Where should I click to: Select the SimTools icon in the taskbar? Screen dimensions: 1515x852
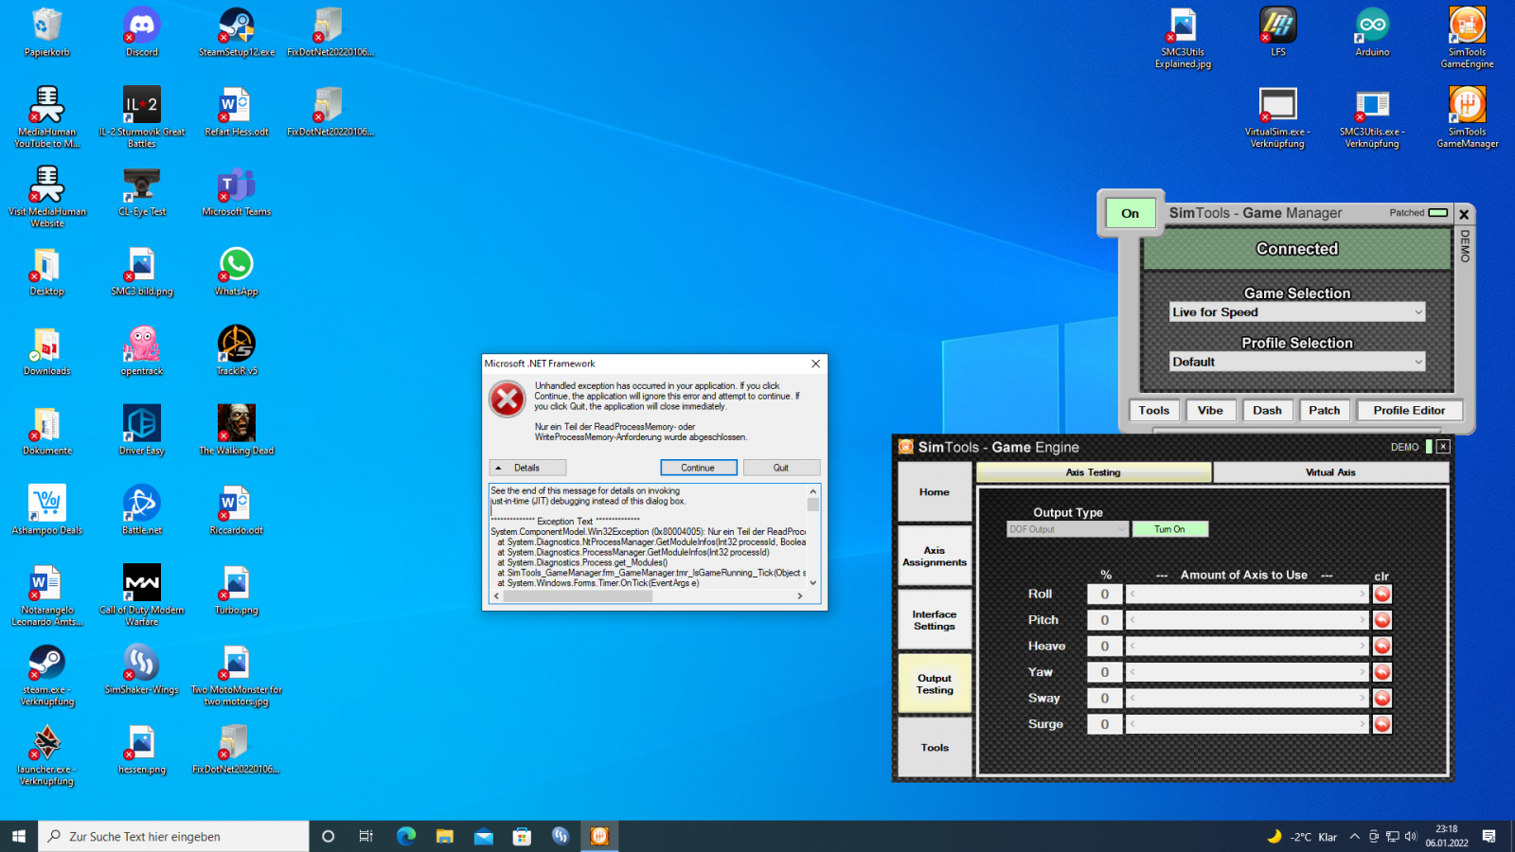599,836
